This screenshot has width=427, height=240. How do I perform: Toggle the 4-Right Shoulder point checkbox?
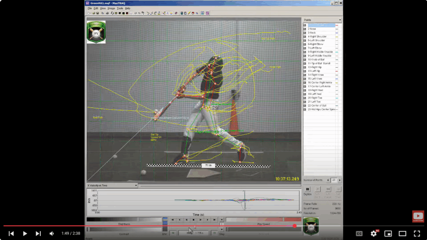[305, 37]
